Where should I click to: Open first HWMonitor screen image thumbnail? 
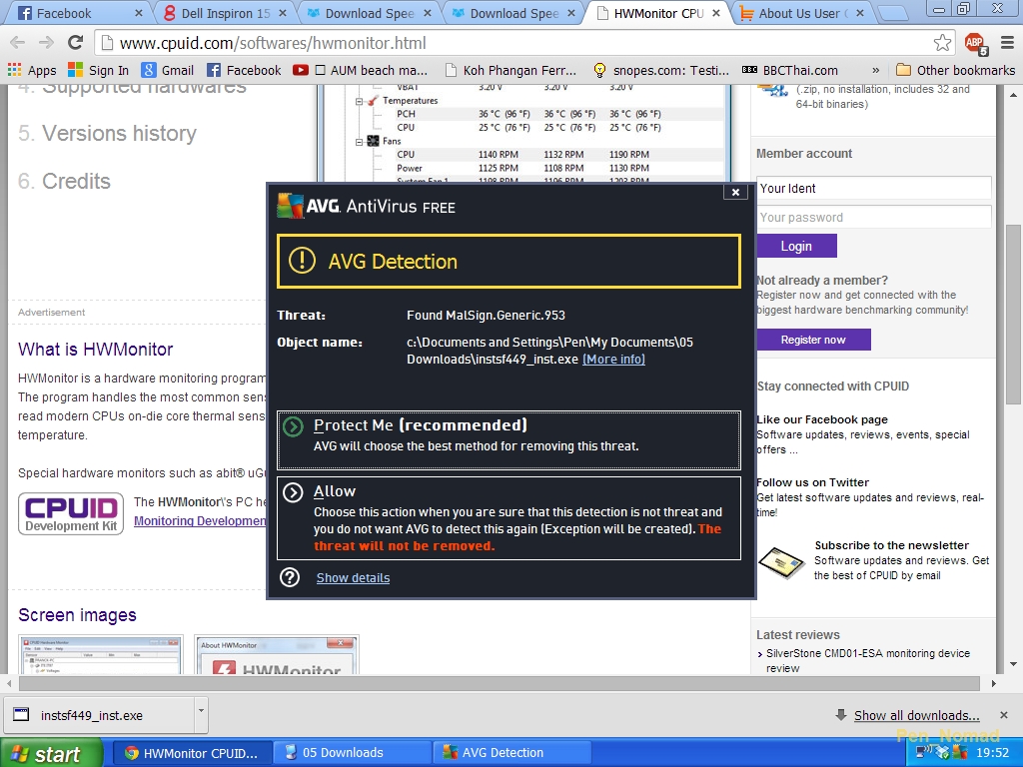coord(101,655)
